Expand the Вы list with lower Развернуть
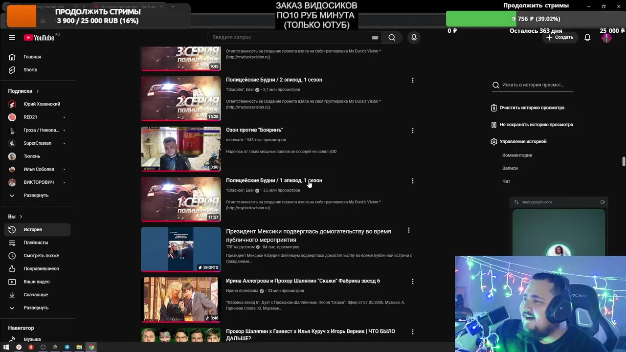 pos(37,308)
